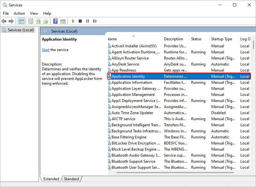Open the Action menu

(x=19, y=13)
